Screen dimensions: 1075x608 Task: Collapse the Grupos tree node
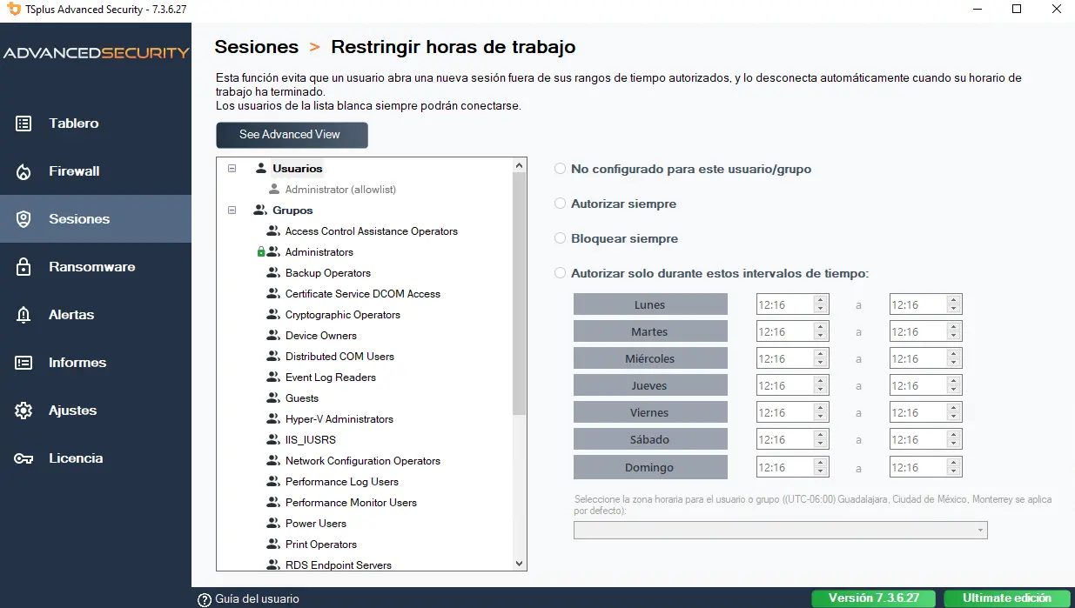tap(232, 210)
